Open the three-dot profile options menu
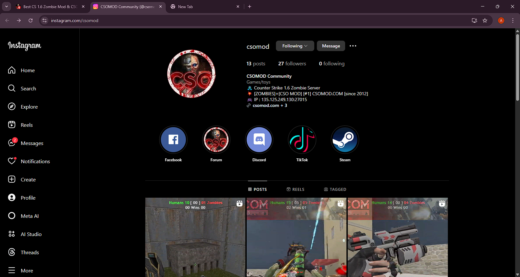 click(353, 46)
